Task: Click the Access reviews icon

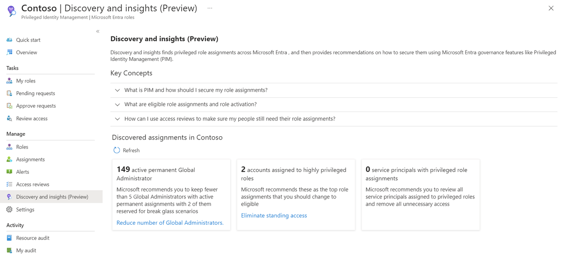Action: (9, 184)
